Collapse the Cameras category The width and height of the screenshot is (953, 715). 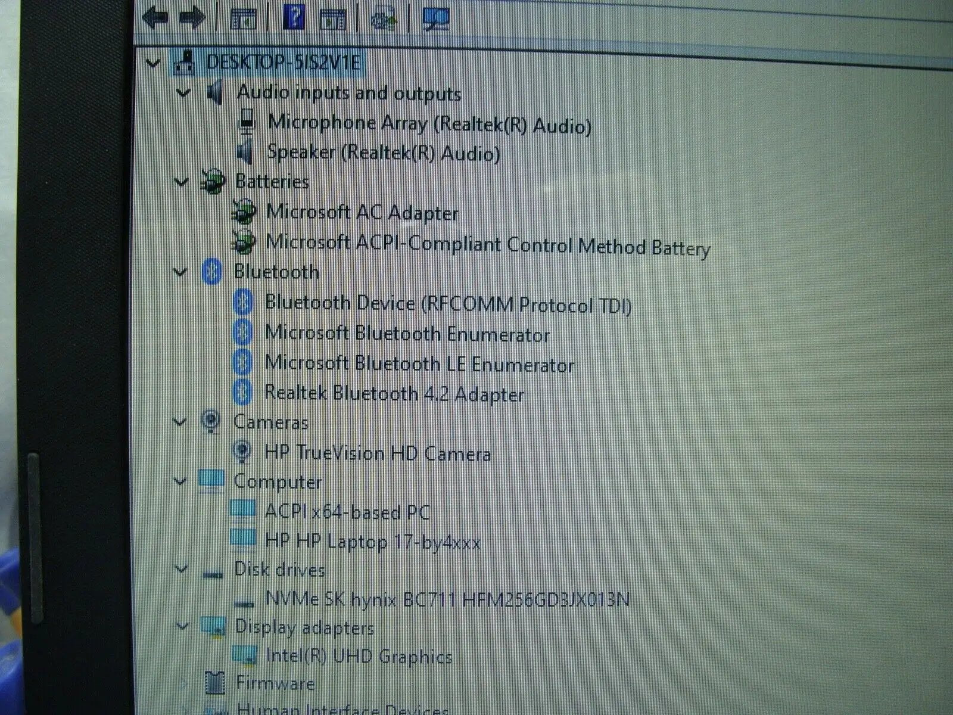click(179, 421)
